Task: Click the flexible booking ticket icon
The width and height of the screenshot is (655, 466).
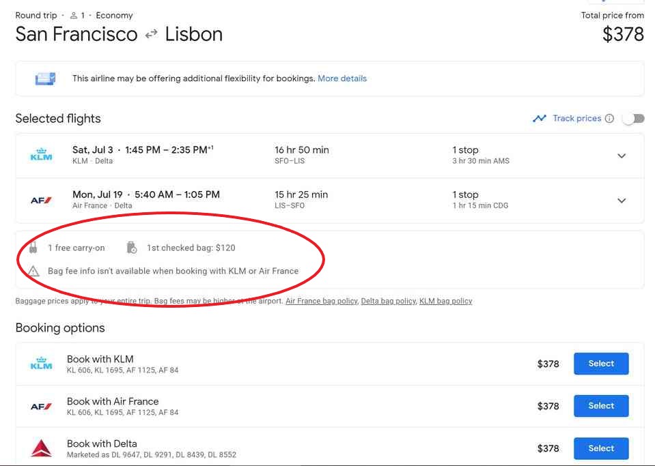Action: tap(45, 78)
